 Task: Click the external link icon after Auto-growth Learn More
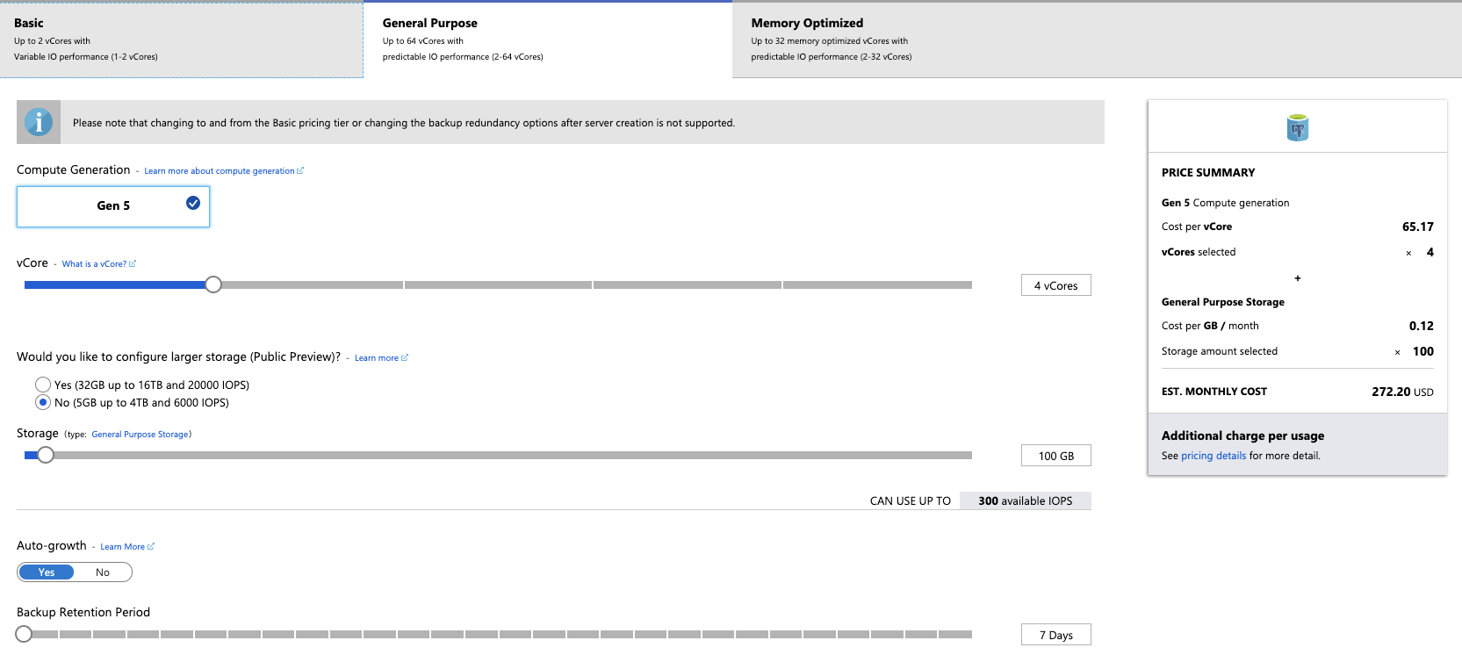[151, 546]
